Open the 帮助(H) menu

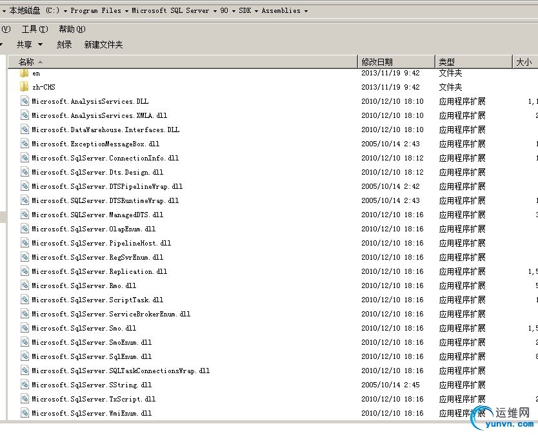(72, 29)
